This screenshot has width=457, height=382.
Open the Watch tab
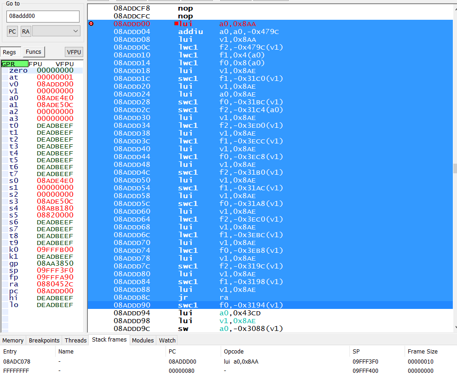166,340
